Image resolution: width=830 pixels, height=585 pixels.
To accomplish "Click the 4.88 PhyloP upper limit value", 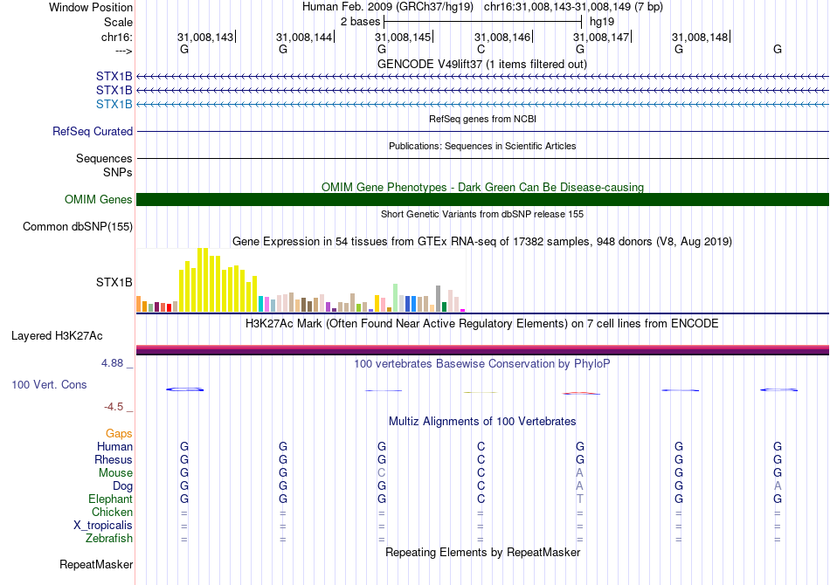I will coord(112,363).
